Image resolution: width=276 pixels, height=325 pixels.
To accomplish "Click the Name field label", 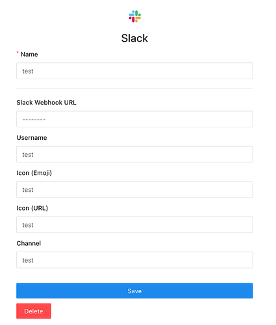I will click(29, 54).
